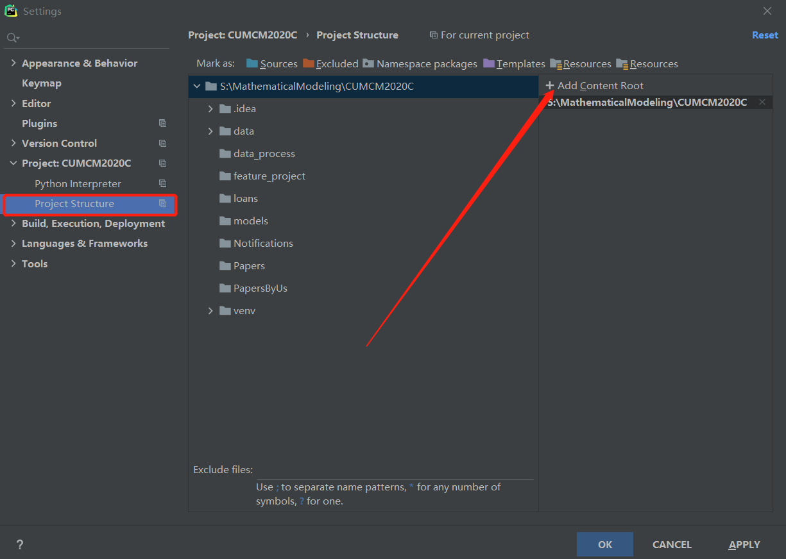Click project-level icon beside Plugins
The width and height of the screenshot is (786, 559).
(162, 123)
